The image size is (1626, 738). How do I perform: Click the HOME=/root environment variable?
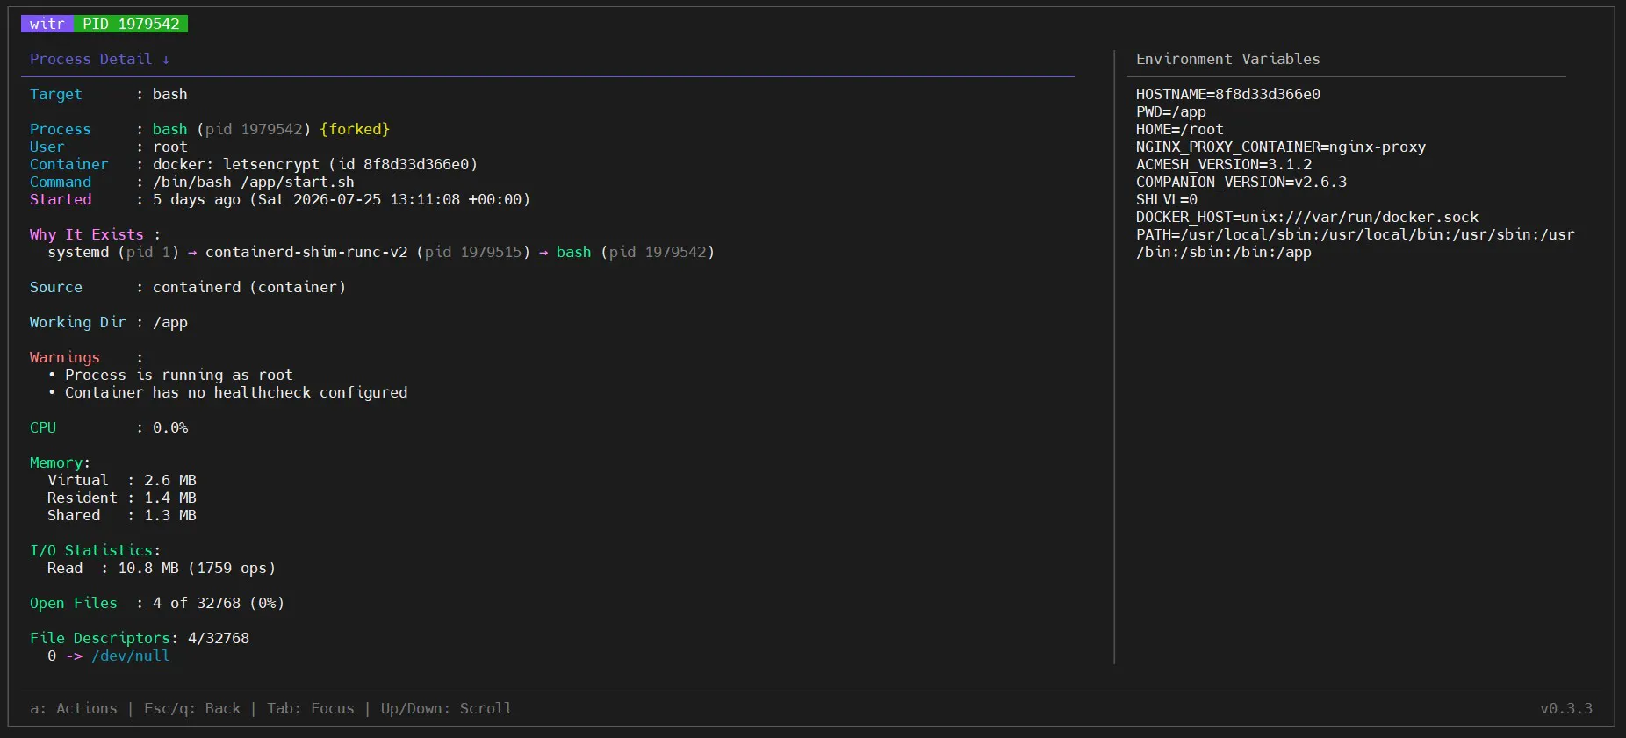1179,129
